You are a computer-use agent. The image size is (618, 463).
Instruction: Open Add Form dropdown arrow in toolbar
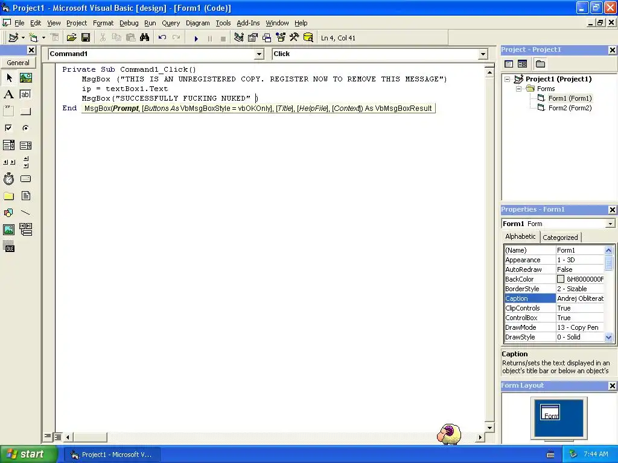click(43, 38)
